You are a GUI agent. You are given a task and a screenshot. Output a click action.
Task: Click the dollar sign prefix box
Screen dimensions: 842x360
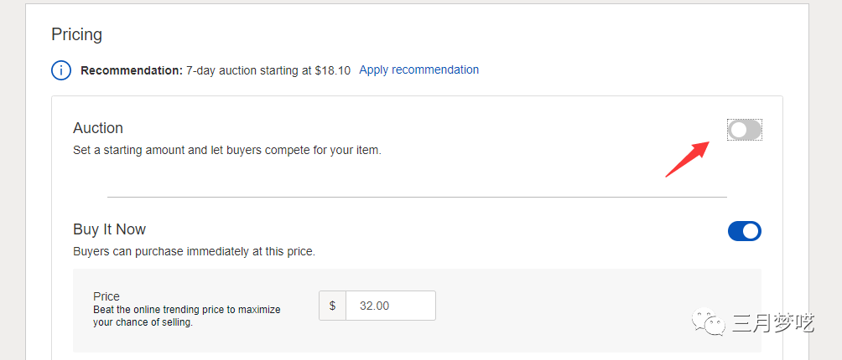click(x=332, y=306)
